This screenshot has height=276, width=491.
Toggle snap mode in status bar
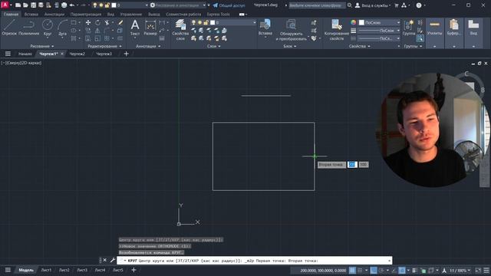tap(360, 271)
